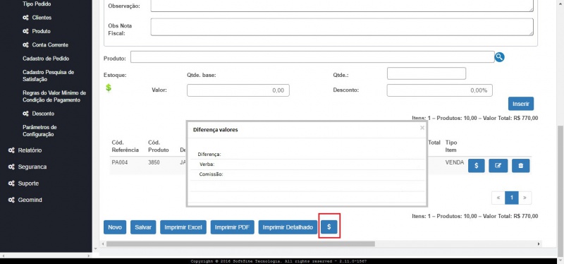Viewport: 564px width, 264px height.
Task: Close the Diferença valores popup
Action: click(422, 128)
